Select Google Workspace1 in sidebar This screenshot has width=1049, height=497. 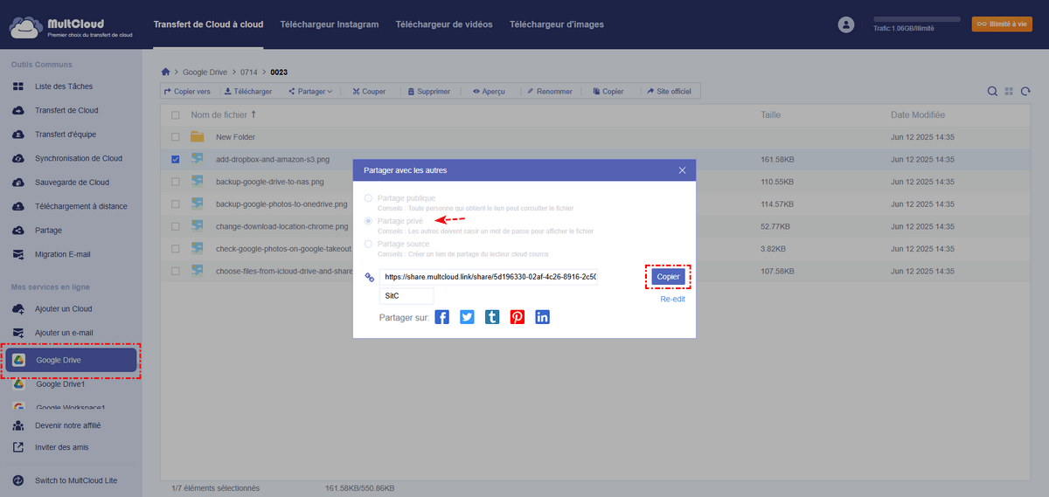pos(71,407)
